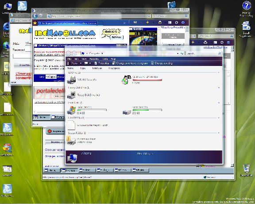This screenshot has height=204, width=255.
Task: Click the print icon in ircnapoli browser toolbar
Action: (x=160, y=23)
